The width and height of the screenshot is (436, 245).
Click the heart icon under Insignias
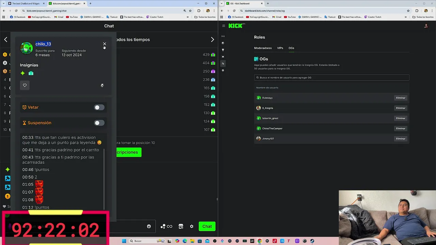click(25, 85)
